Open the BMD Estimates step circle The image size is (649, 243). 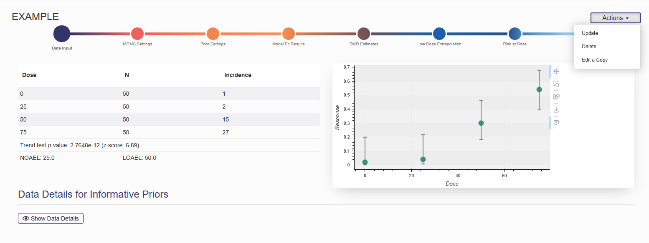pyautogui.click(x=364, y=34)
